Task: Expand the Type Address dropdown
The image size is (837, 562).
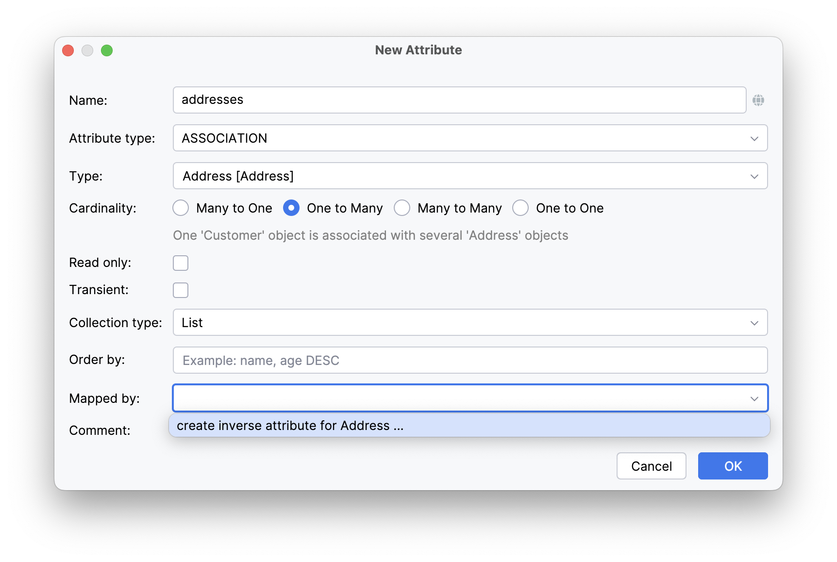Action: (x=469, y=176)
